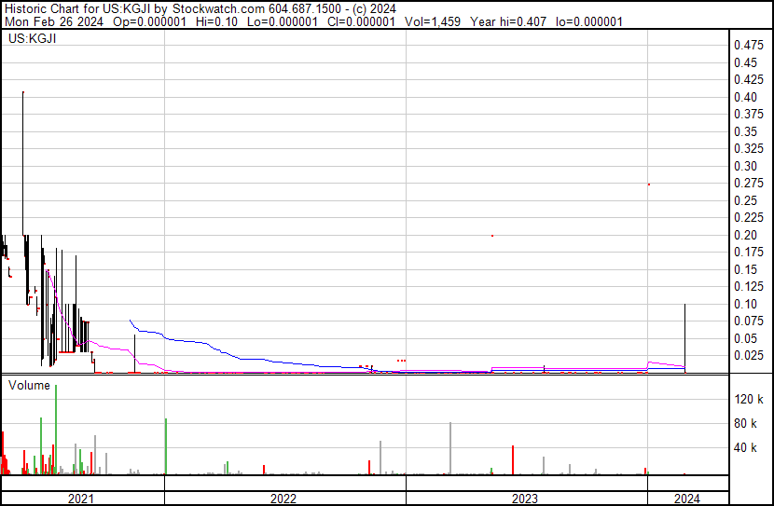
Task: Click the 0.10 price axis label
Action: click(748, 304)
